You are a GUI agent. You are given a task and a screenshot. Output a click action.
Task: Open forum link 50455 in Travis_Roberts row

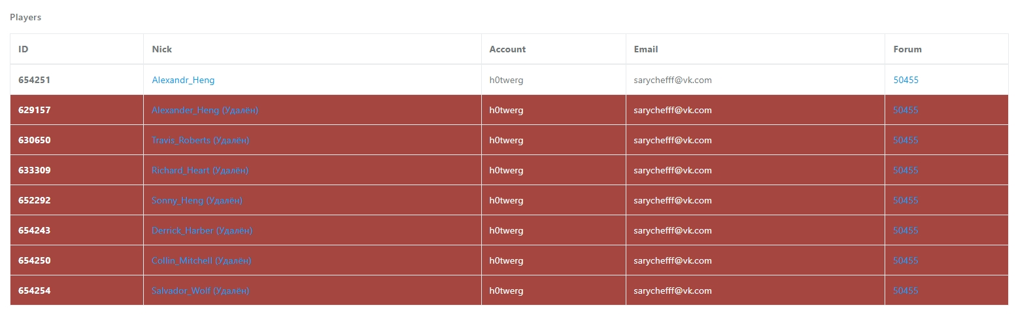[x=906, y=140]
